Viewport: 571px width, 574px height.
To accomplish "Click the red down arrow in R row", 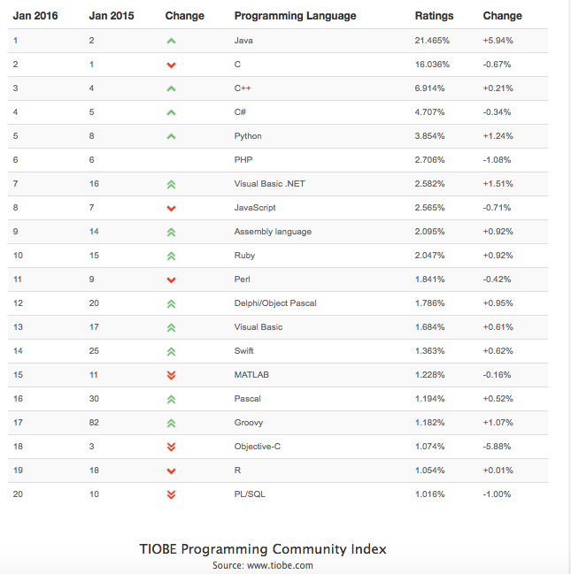I will [171, 471].
